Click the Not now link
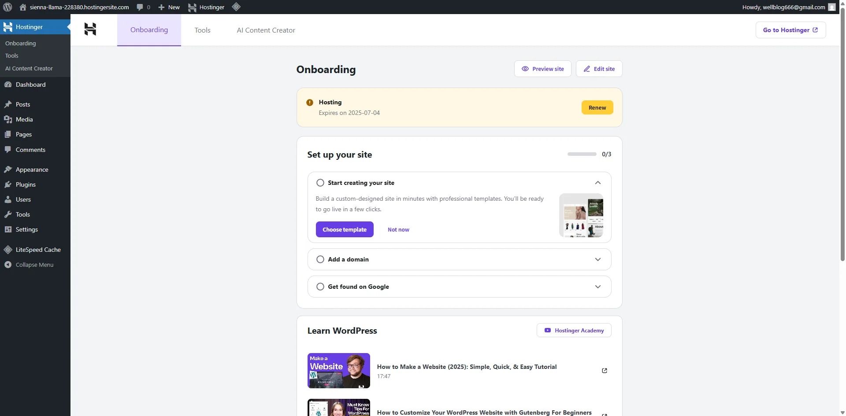 click(x=398, y=229)
